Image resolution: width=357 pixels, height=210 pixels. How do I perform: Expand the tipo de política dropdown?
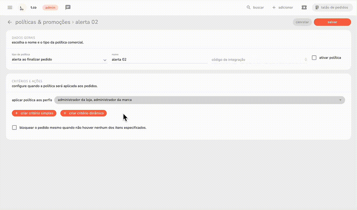(x=105, y=60)
